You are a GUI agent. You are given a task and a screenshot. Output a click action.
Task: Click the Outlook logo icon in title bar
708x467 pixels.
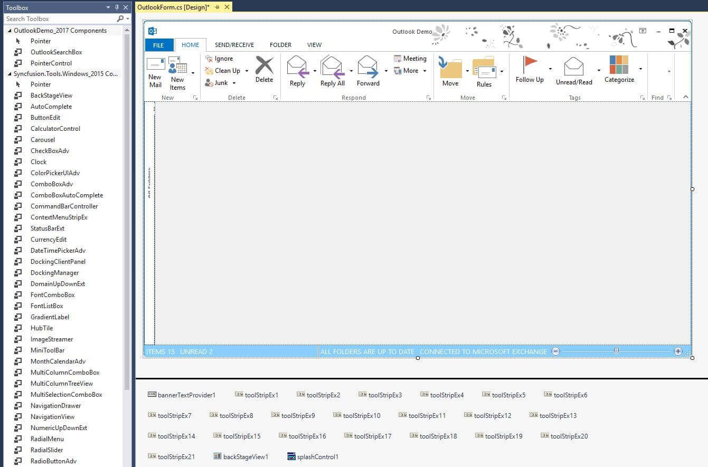pyautogui.click(x=153, y=31)
